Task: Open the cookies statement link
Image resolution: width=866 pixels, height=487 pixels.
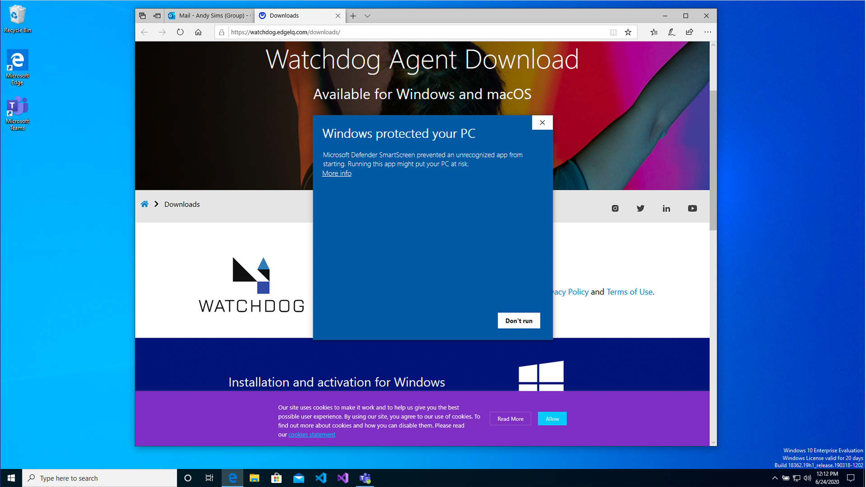Action: point(312,435)
